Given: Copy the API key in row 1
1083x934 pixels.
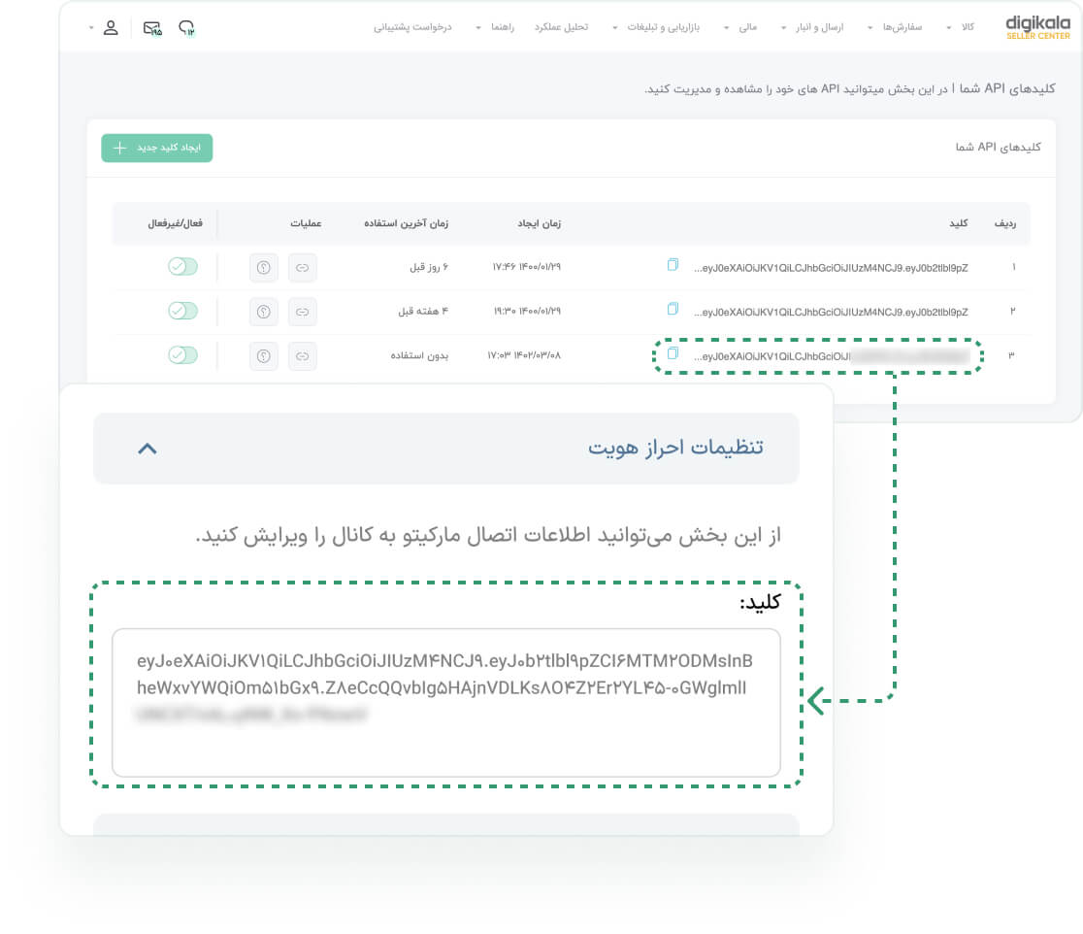Looking at the screenshot, I should pos(673,265).
